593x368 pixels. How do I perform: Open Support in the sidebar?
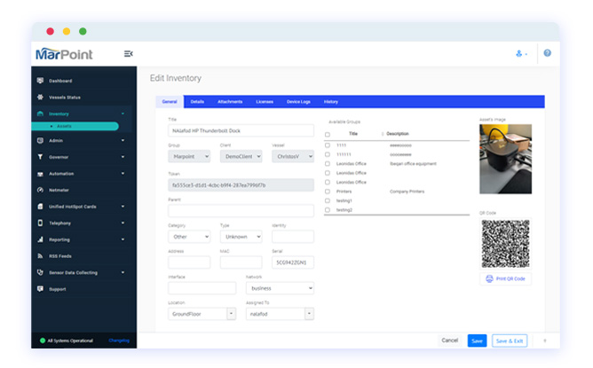57,289
